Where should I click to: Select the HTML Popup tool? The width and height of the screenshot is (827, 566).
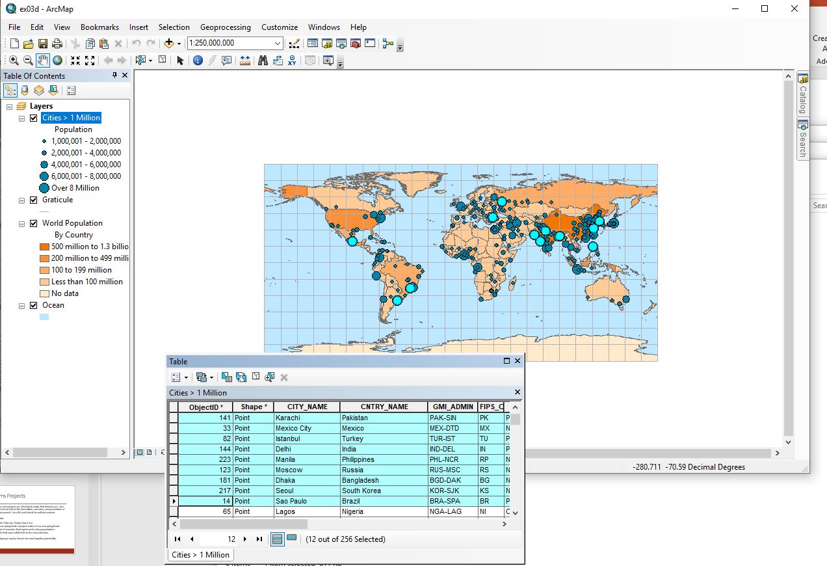pyautogui.click(x=226, y=60)
